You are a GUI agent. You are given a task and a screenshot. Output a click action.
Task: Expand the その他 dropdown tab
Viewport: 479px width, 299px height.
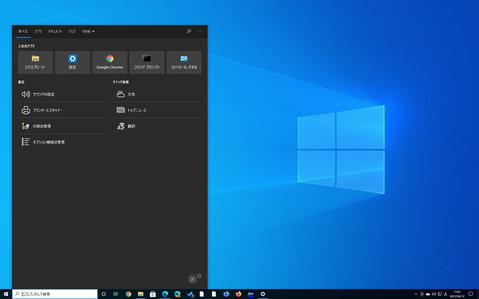(88, 31)
